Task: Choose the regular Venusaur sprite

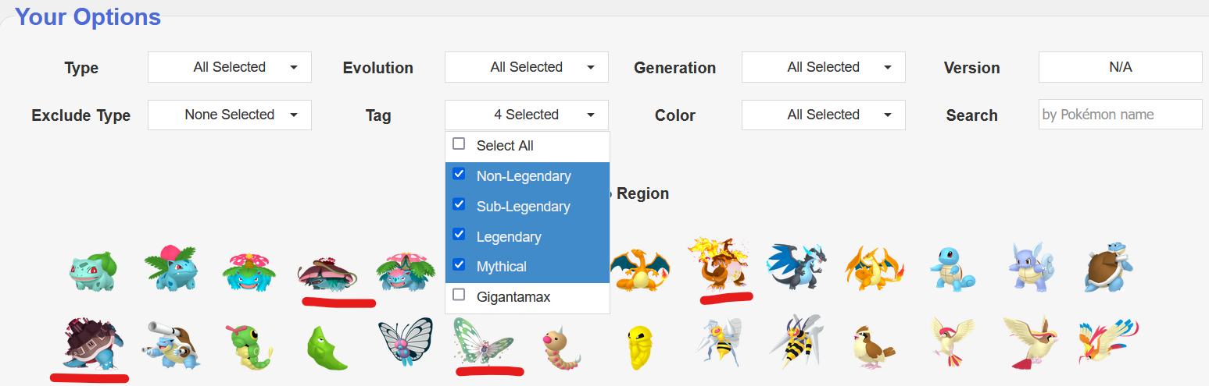Action: tap(249, 271)
